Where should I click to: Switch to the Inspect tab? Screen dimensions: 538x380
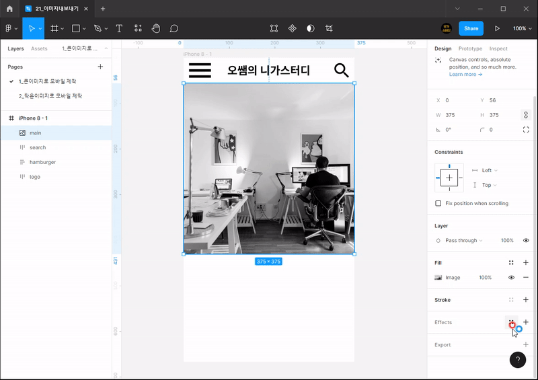(498, 48)
